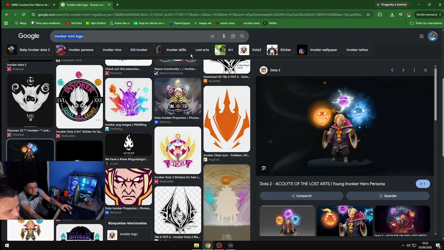This screenshot has height=250, width=444.
Task: Open the Twitter bookmark
Action: (x=270, y=23)
